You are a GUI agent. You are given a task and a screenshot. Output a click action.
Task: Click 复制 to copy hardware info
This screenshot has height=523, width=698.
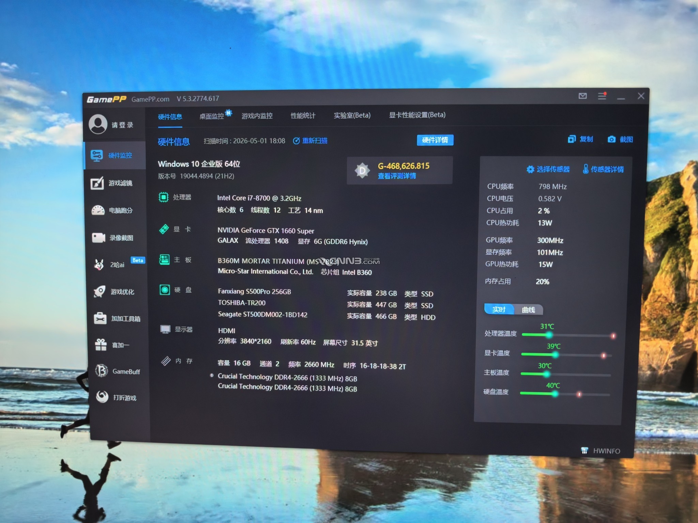[x=580, y=139]
